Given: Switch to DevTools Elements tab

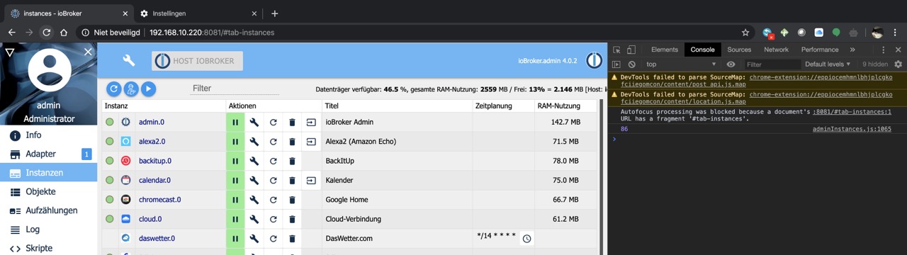Looking at the screenshot, I should click(x=665, y=50).
